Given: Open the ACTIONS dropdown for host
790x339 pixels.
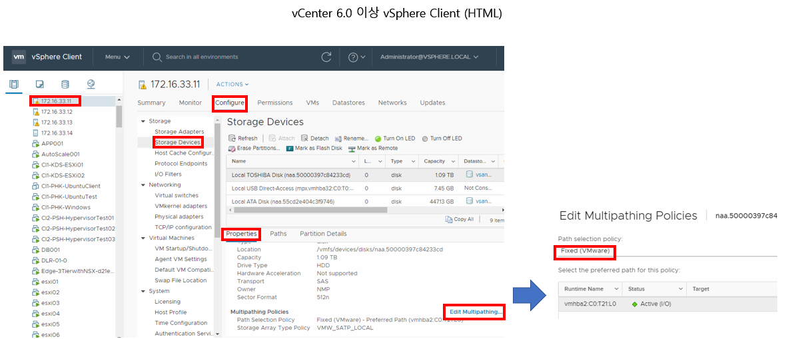Looking at the screenshot, I should point(232,85).
